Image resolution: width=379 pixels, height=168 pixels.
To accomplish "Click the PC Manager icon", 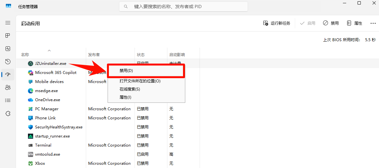I will pyautogui.click(x=31, y=109).
